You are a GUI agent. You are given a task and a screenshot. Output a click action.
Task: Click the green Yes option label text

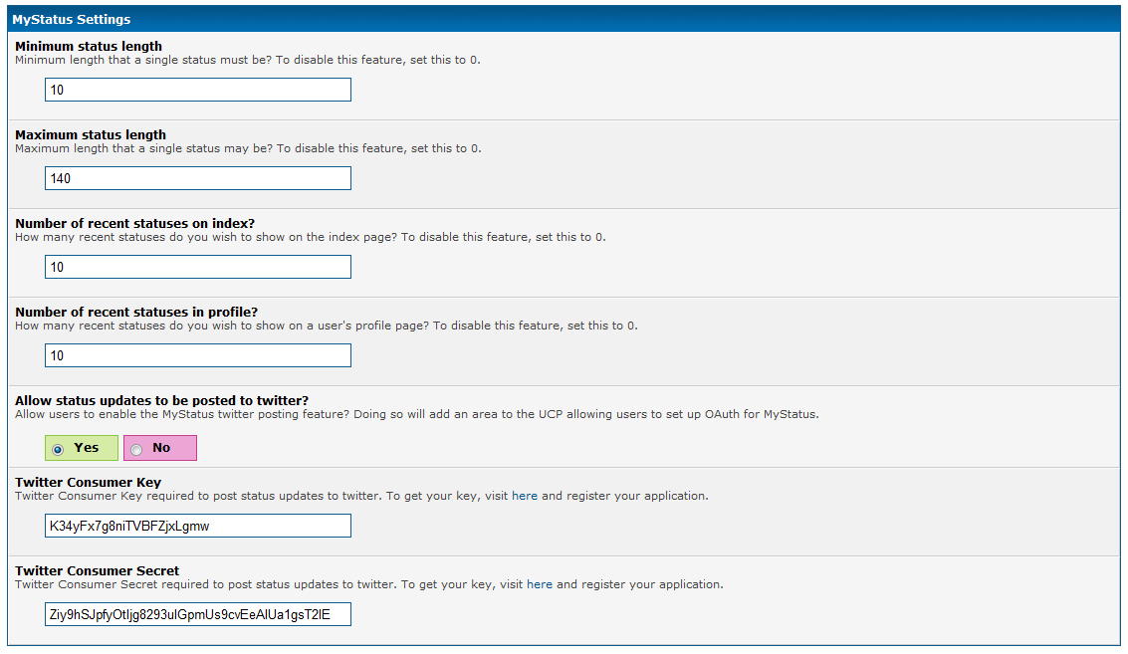pos(87,448)
